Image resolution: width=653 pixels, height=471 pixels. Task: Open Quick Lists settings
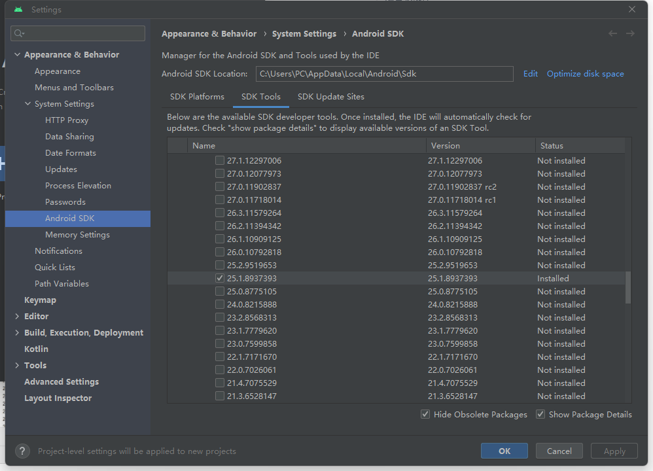[x=55, y=268]
